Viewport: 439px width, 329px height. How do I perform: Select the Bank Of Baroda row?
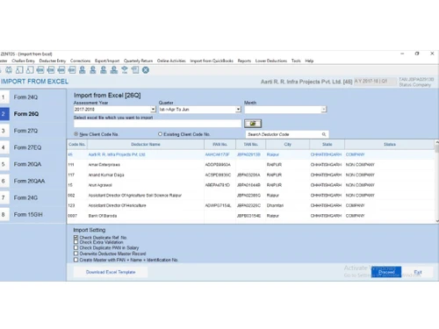click(x=251, y=216)
